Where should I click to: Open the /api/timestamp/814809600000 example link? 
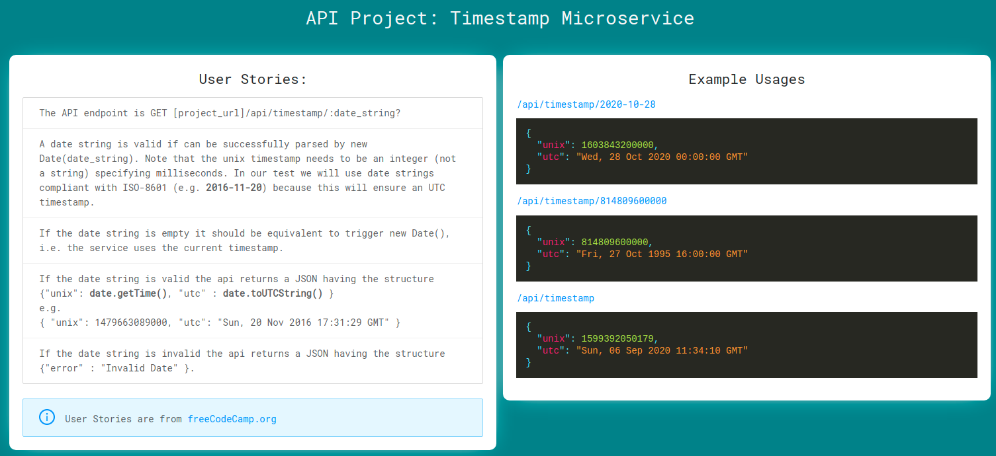(592, 201)
